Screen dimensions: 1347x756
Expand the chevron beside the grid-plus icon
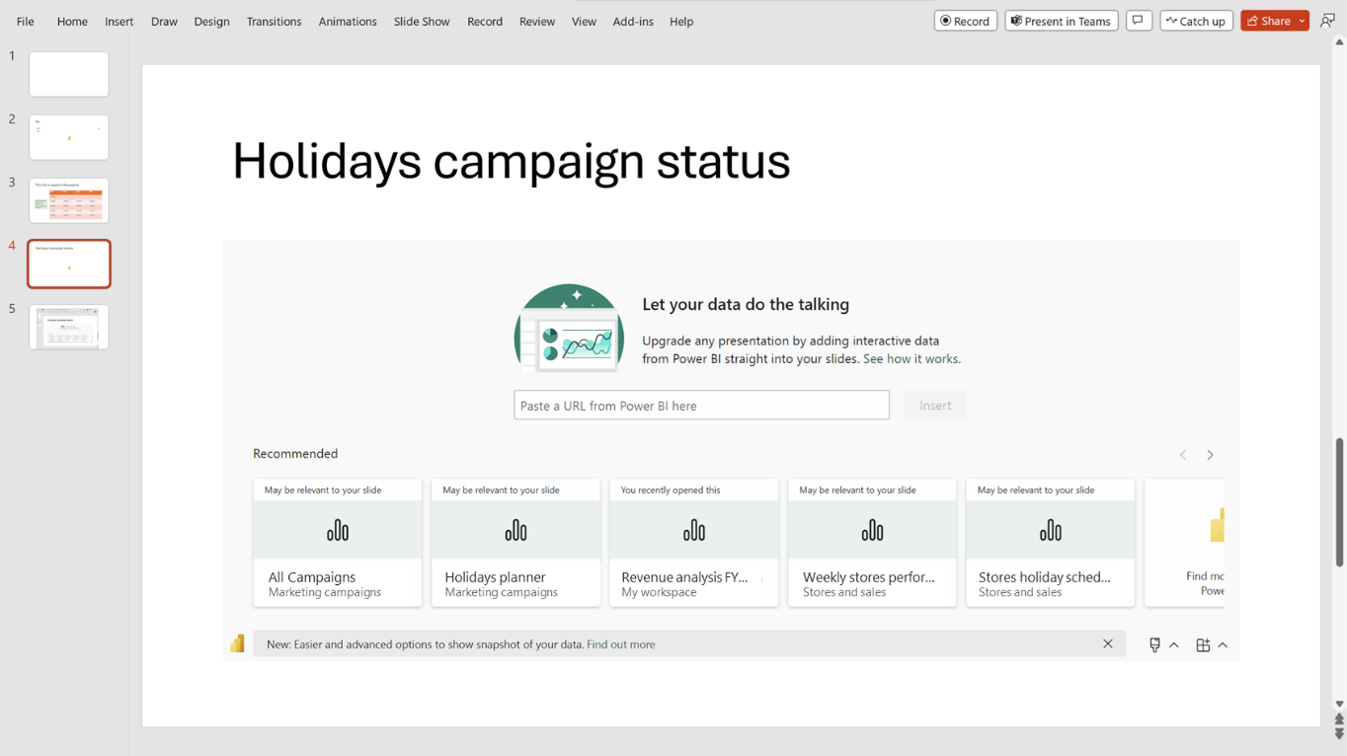(x=1223, y=644)
